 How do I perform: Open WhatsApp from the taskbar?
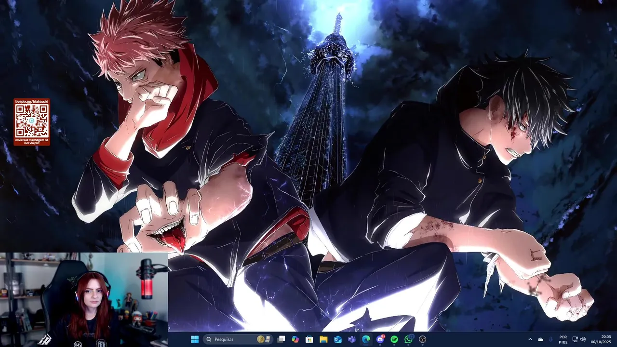[x=409, y=339]
